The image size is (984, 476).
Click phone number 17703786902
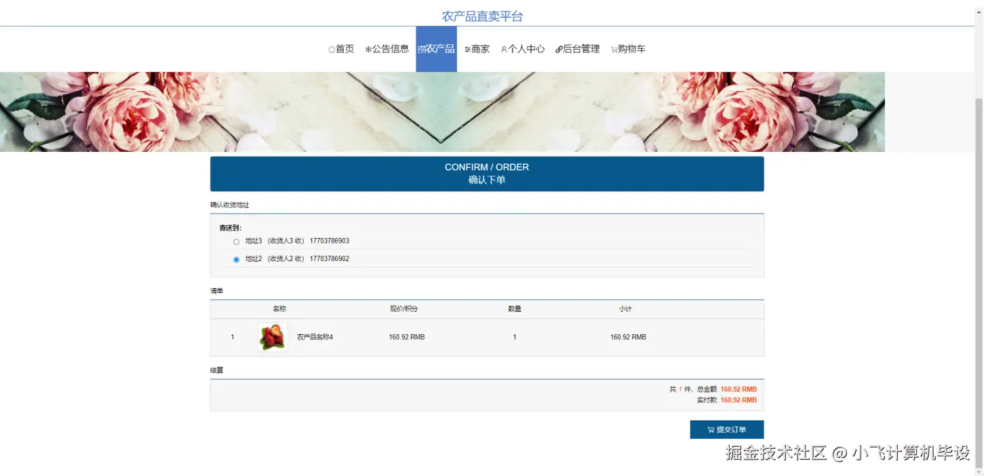pyautogui.click(x=330, y=258)
